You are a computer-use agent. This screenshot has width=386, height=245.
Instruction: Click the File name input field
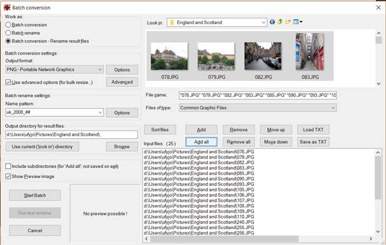tap(258, 95)
